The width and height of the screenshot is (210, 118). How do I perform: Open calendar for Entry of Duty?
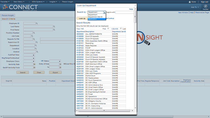click(60, 64)
